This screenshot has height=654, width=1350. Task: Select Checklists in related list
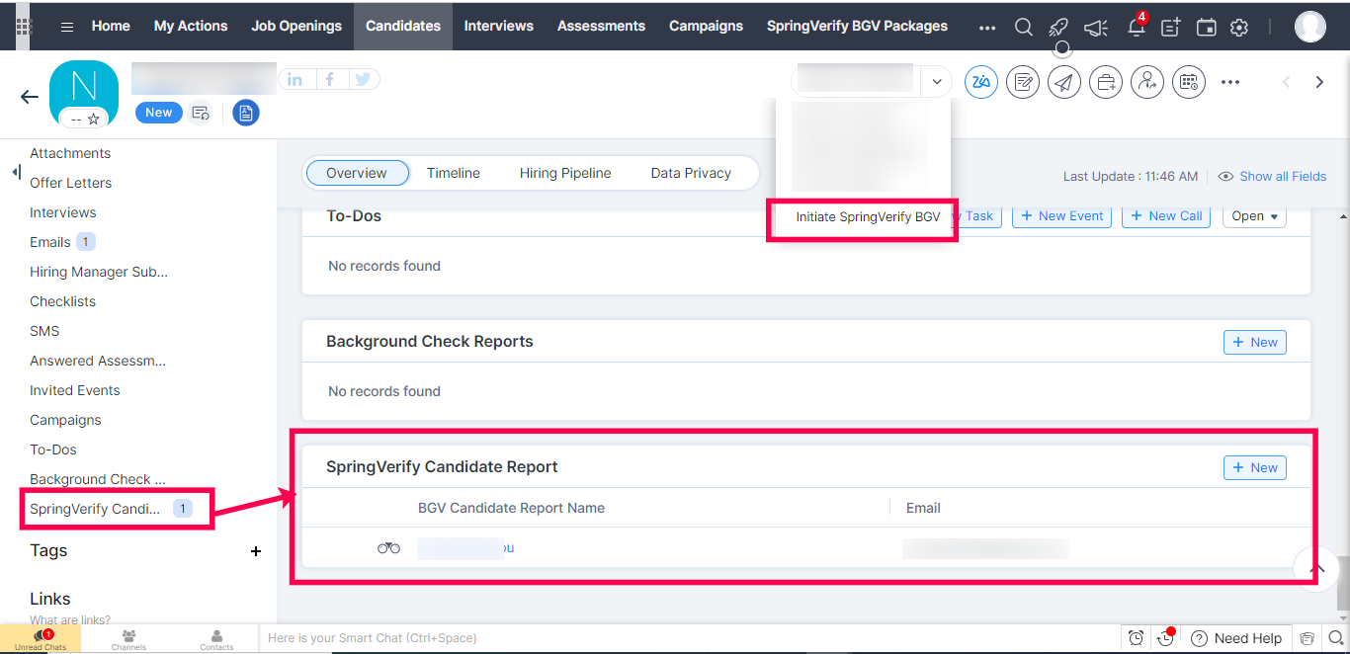click(x=63, y=301)
